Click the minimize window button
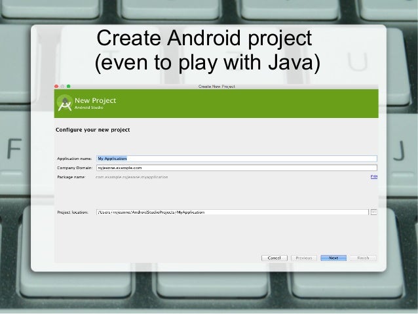This screenshot has width=418, height=314. point(62,86)
